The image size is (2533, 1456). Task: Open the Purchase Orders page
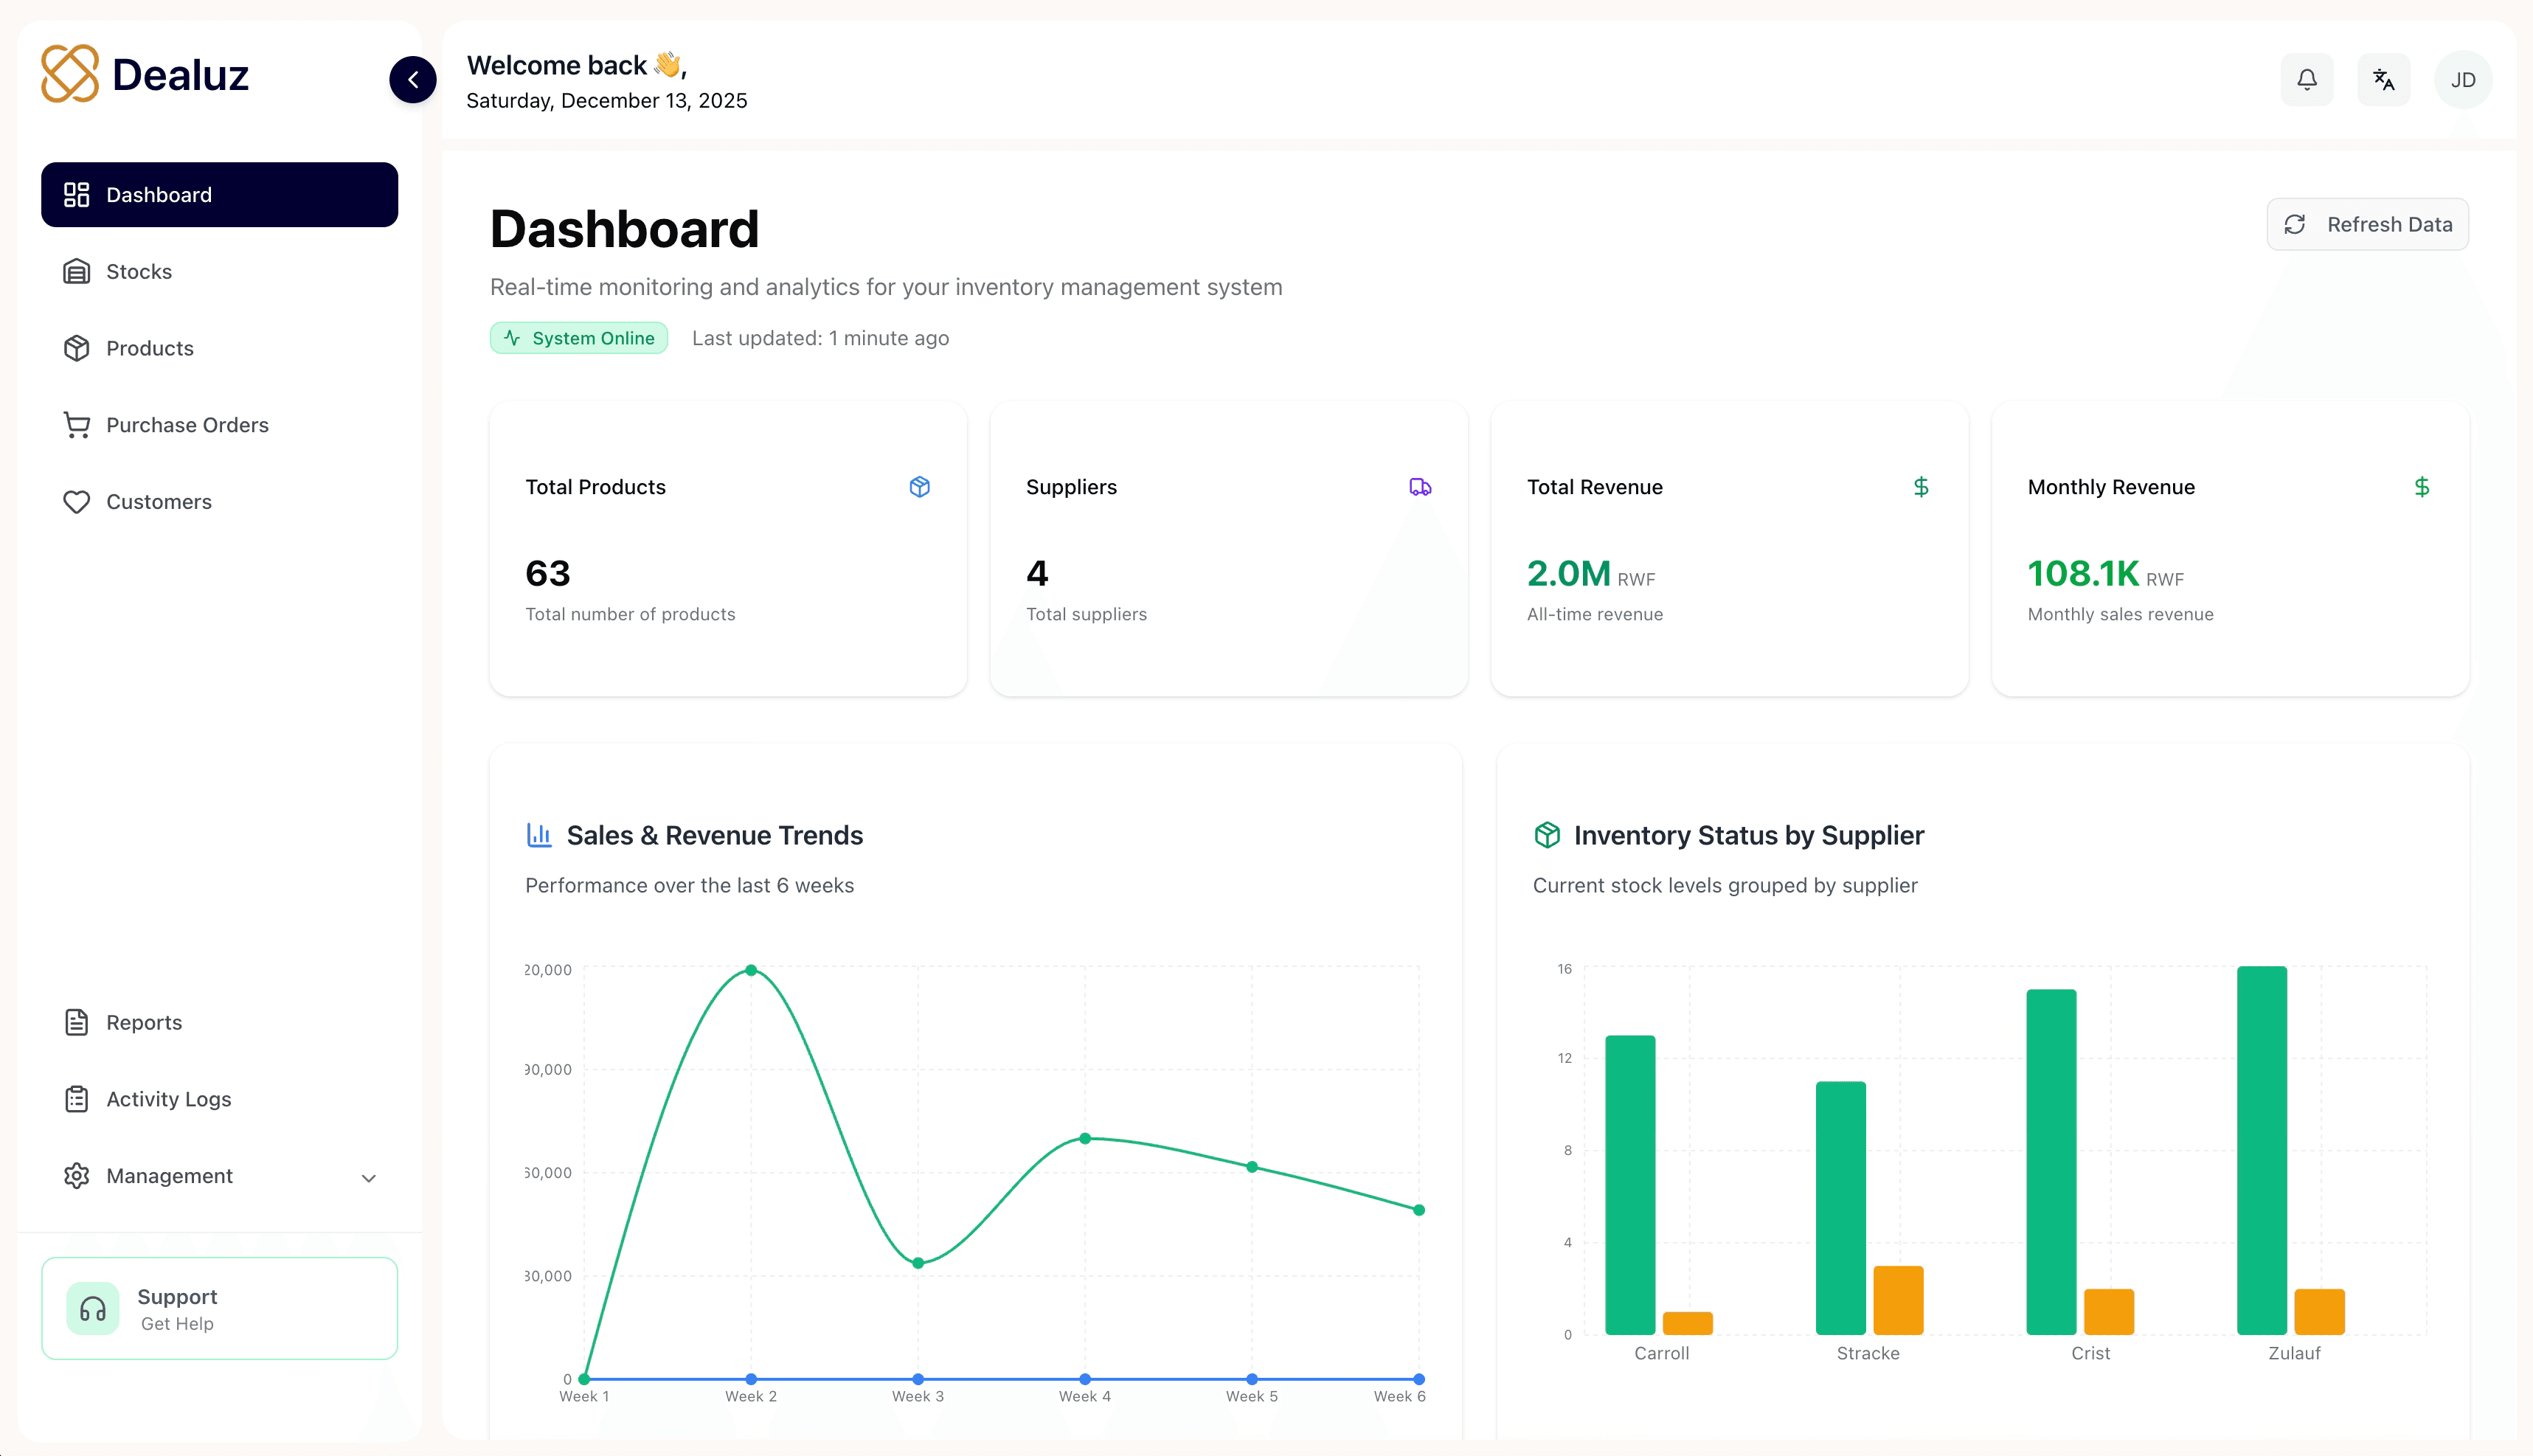219,425
